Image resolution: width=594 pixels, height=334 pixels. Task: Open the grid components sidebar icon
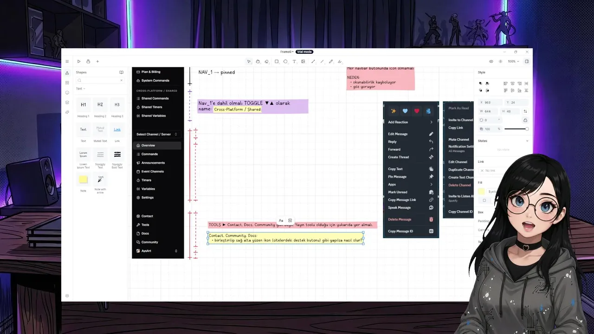[67, 83]
